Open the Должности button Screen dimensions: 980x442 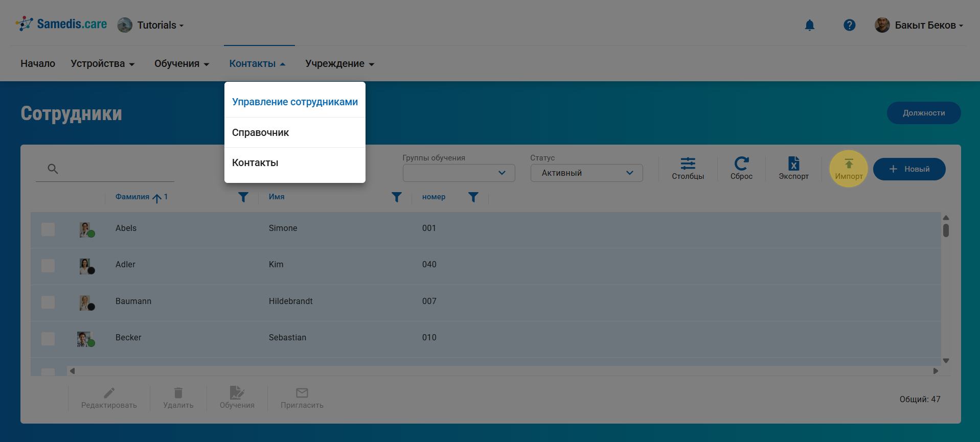point(923,113)
